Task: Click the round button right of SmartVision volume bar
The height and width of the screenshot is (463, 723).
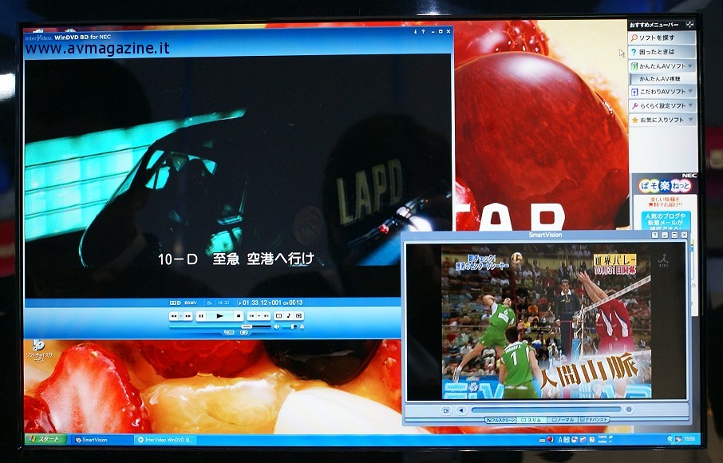Action: coord(629,410)
